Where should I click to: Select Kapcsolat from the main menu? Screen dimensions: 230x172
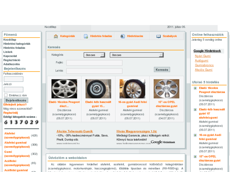[10, 56]
